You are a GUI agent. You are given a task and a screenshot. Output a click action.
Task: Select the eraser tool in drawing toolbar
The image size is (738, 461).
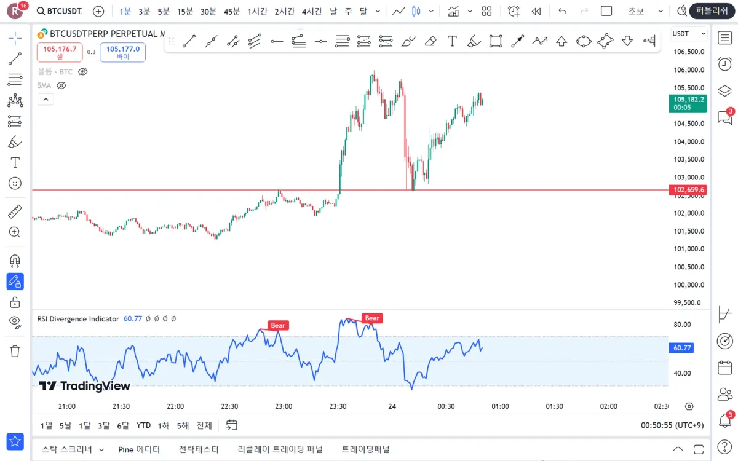pyautogui.click(x=430, y=41)
